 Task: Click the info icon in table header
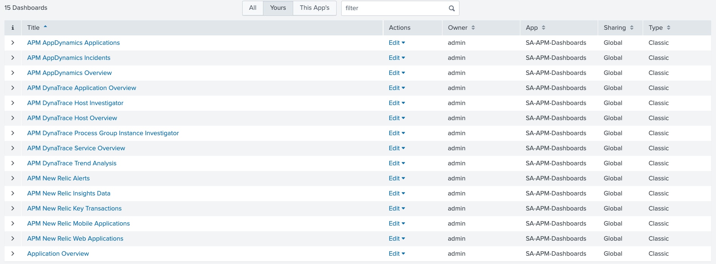(12, 27)
